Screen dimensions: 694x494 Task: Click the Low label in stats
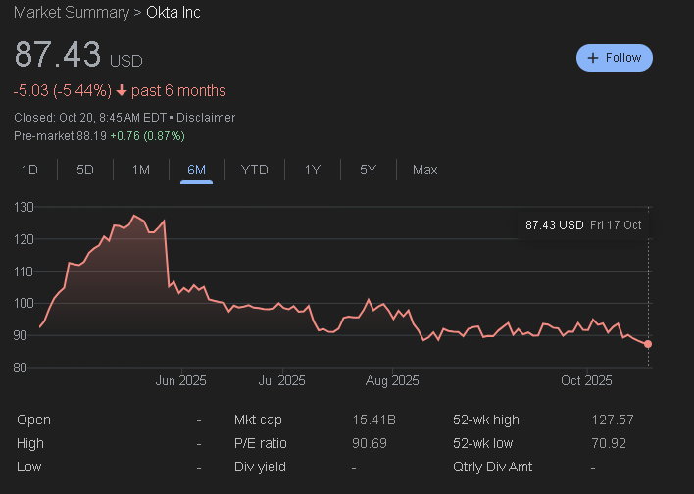pyautogui.click(x=28, y=467)
